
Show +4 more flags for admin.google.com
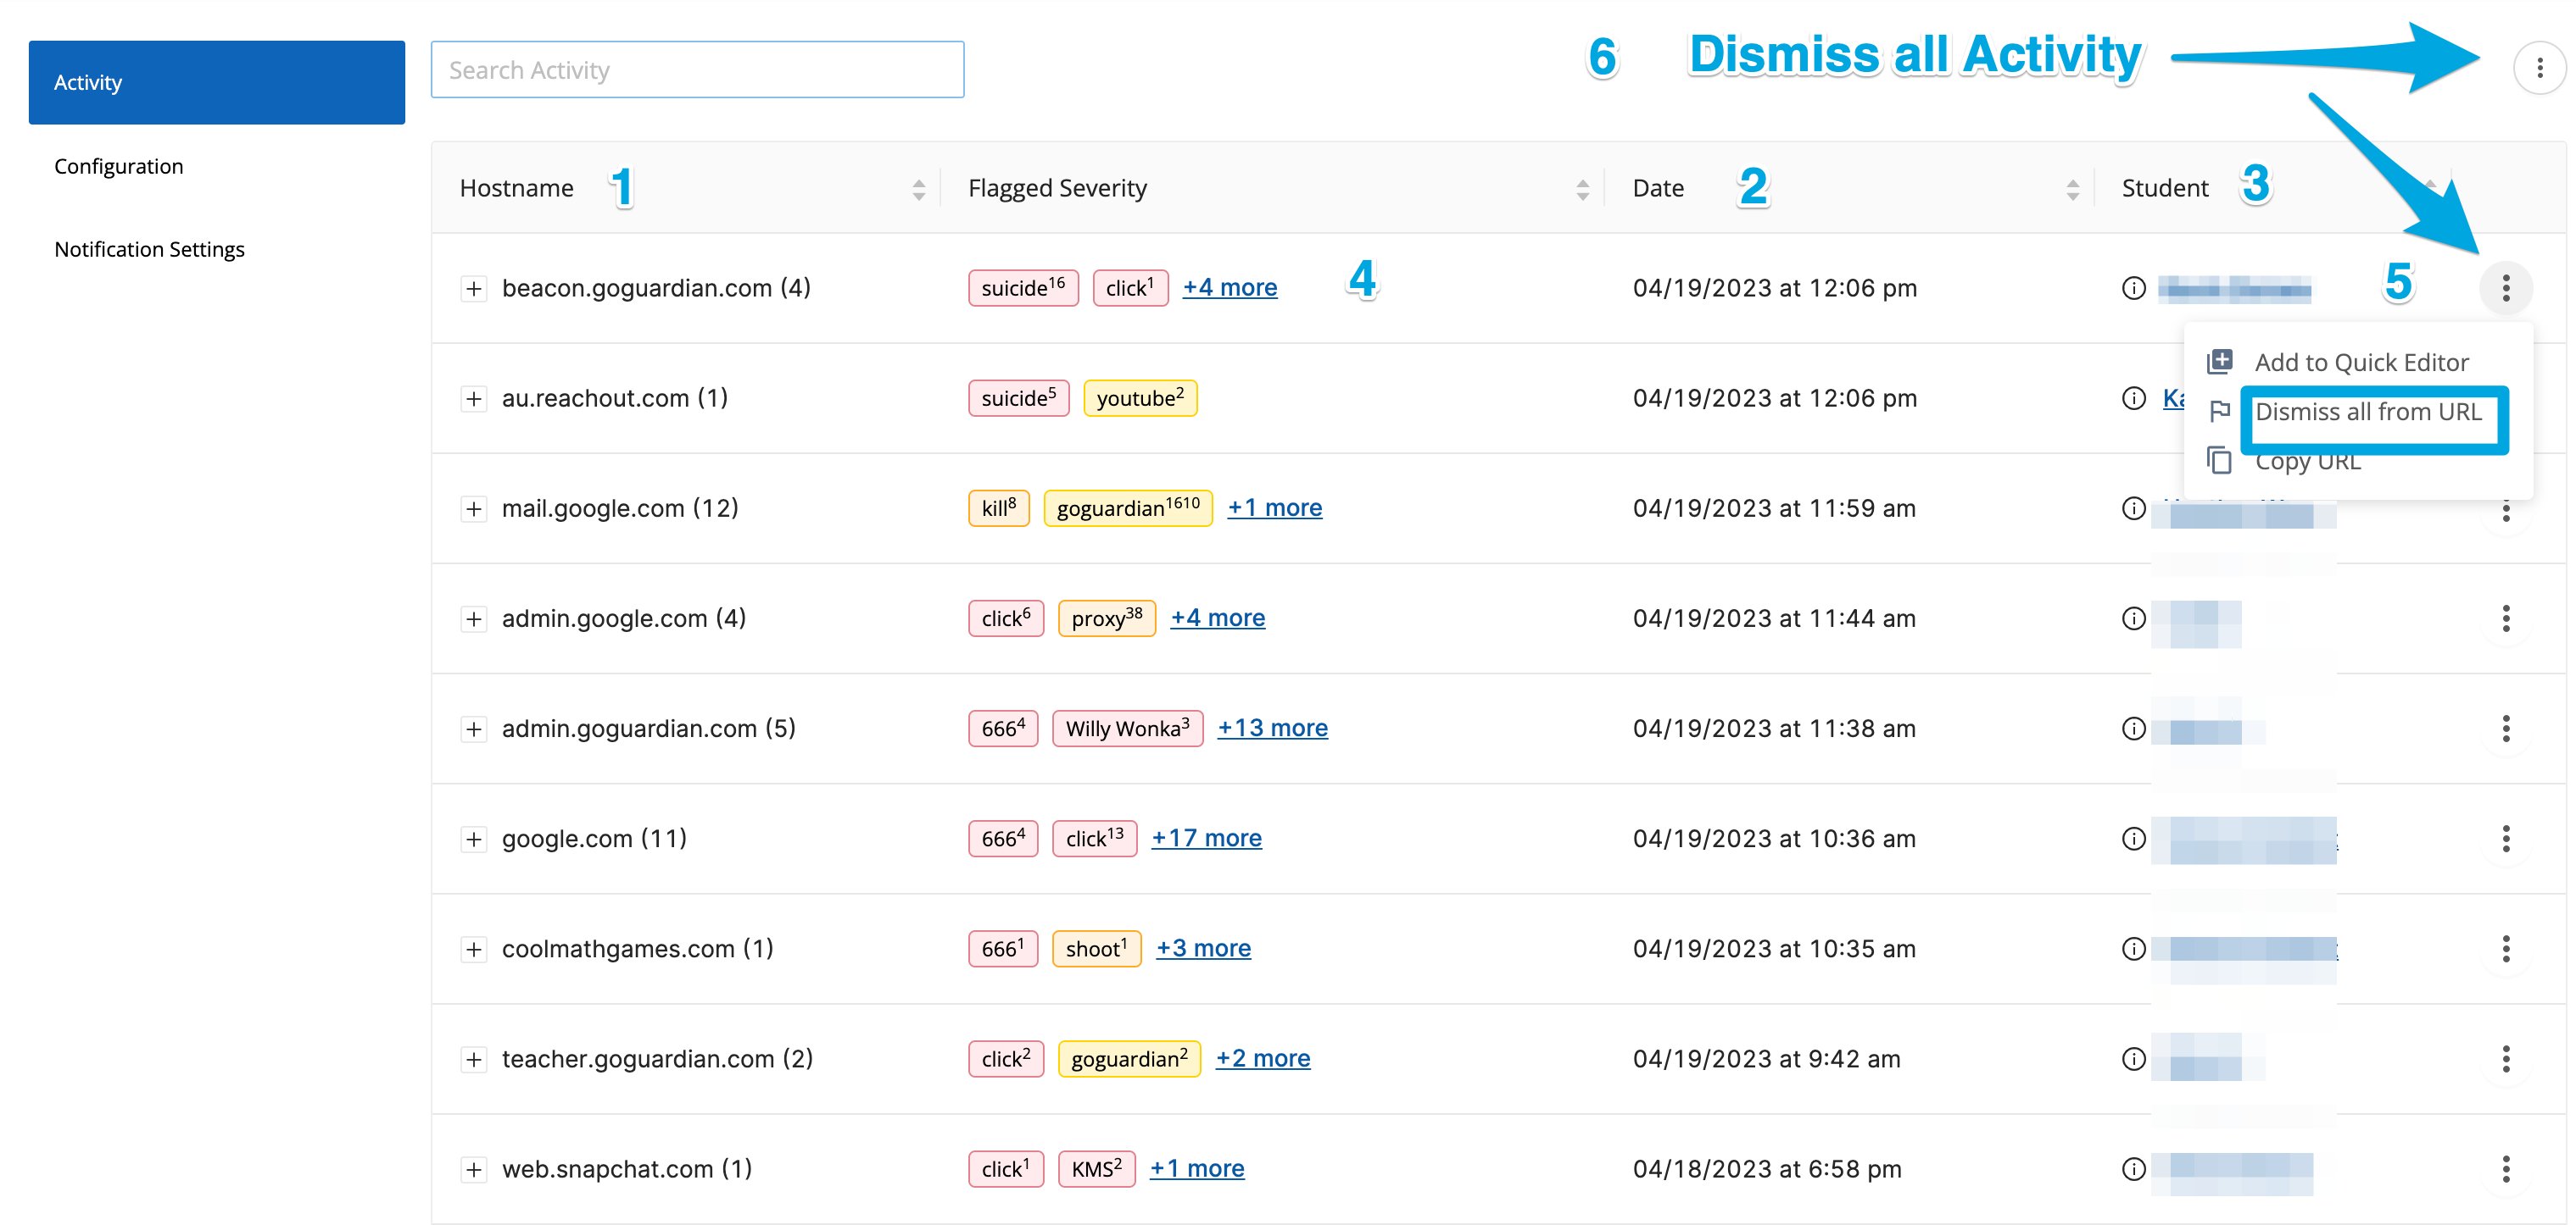tap(1217, 618)
